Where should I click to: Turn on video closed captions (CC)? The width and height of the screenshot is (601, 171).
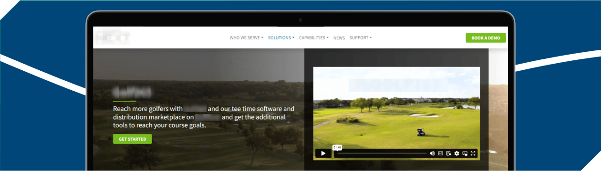[x=441, y=153]
